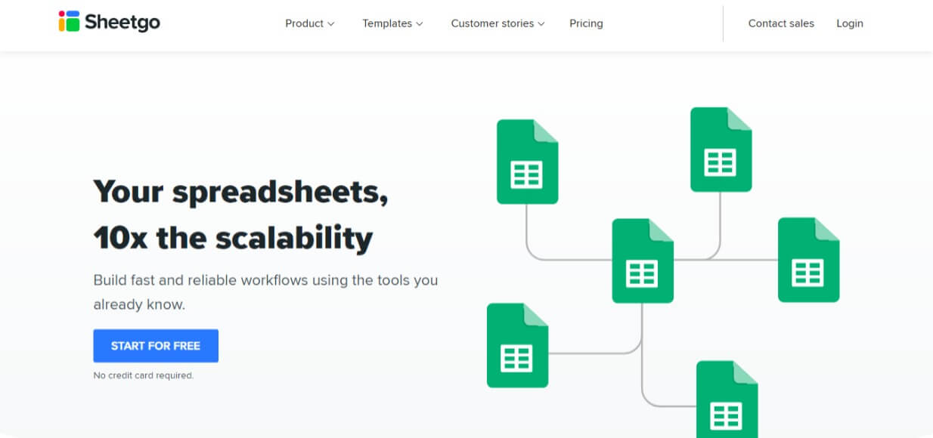Click the lower-left green spreadsheet icon
Image resolution: width=933 pixels, height=438 pixels.
click(517, 345)
